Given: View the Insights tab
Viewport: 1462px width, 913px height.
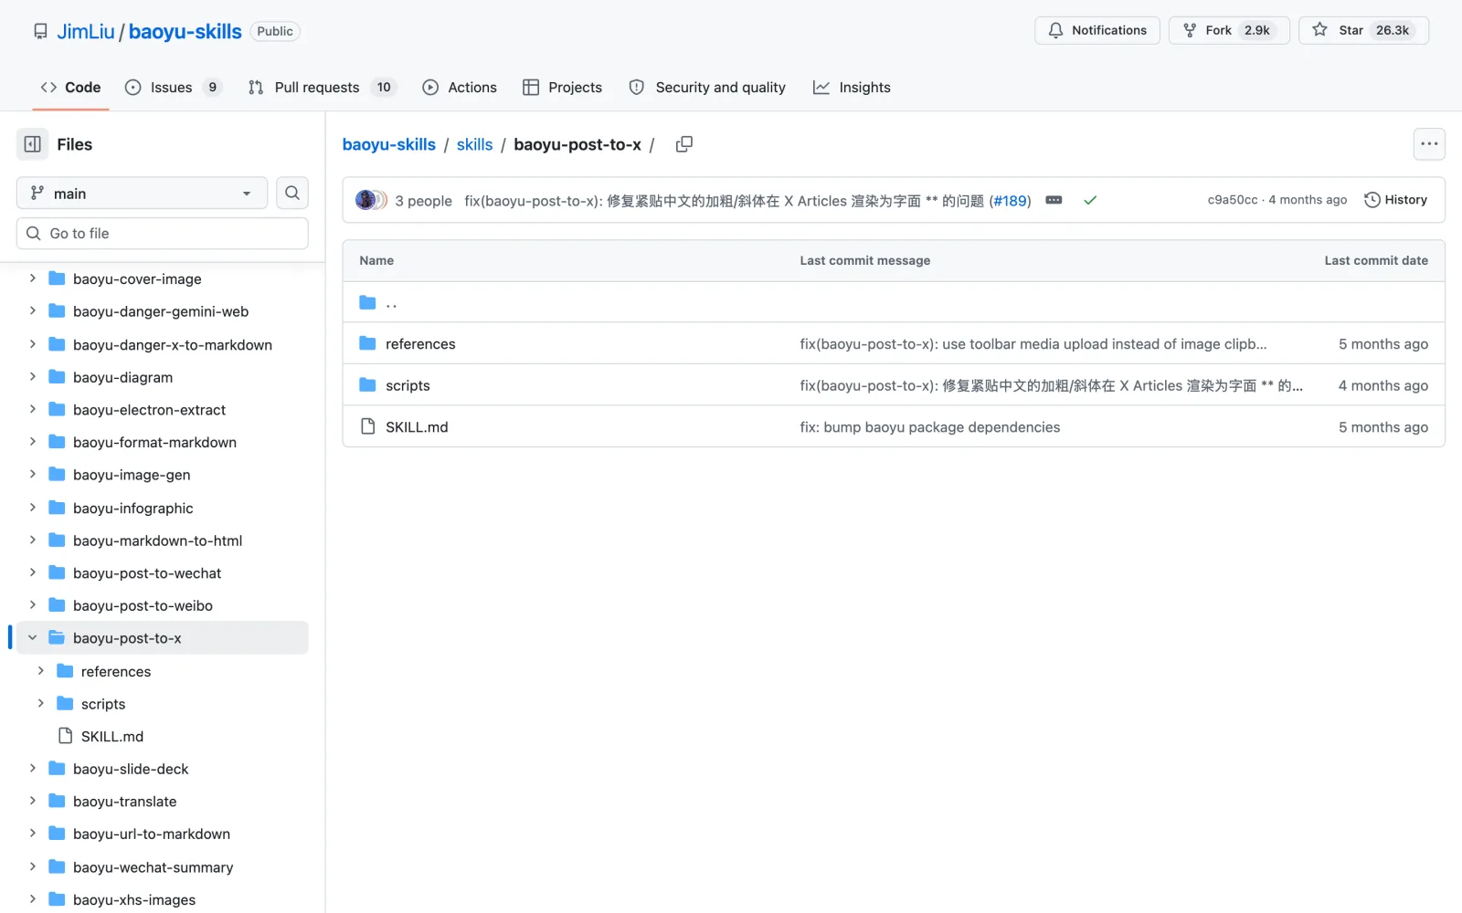Looking at the screenshot, I should pos(852,88).
